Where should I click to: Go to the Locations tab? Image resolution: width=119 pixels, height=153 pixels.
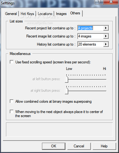45,14
